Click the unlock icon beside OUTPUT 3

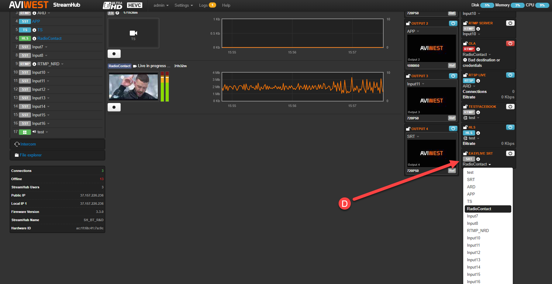408,76
